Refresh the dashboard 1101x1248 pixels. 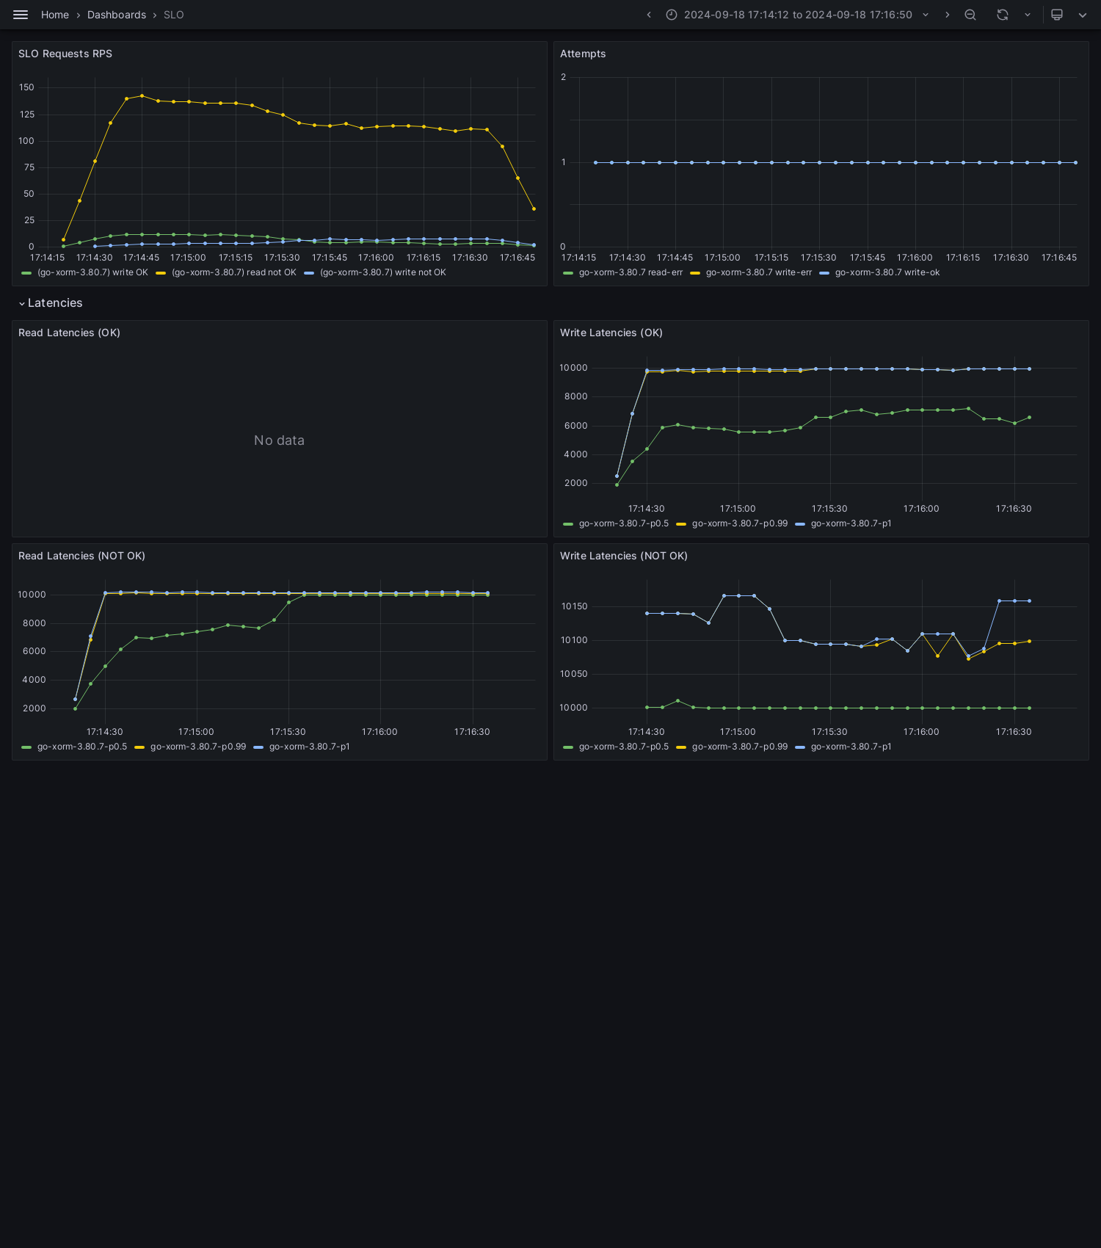pyautogui.click(x=1003, y=15)
